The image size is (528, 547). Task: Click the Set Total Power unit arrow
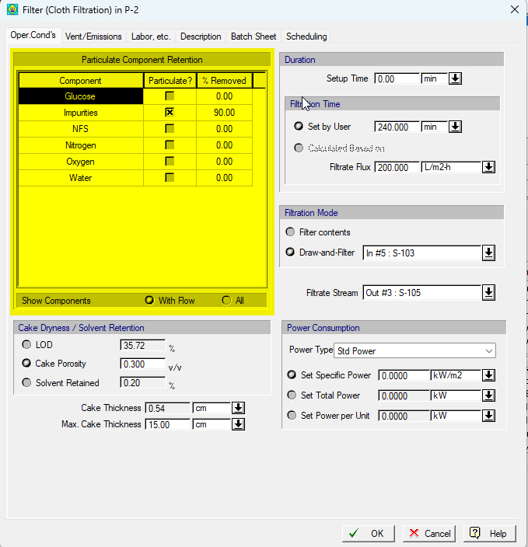pos(488,395)
